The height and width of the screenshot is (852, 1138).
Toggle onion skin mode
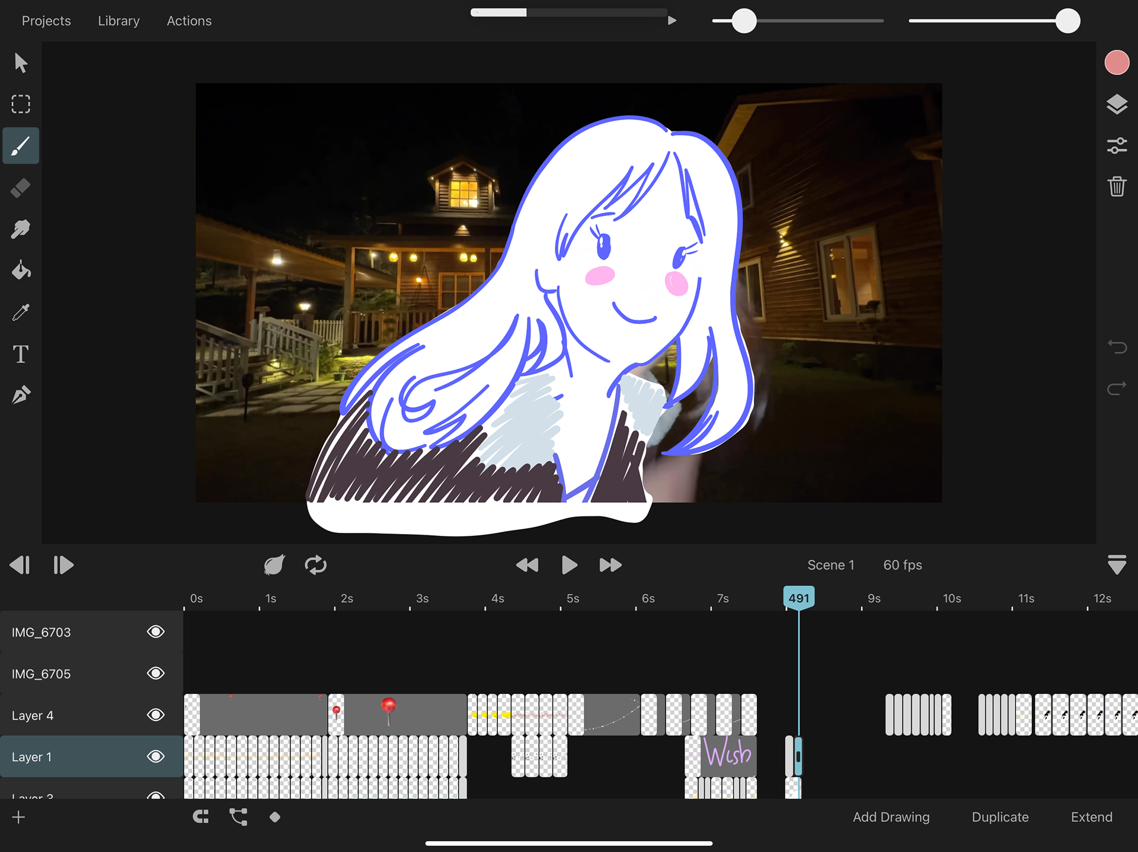click(274, 565)
